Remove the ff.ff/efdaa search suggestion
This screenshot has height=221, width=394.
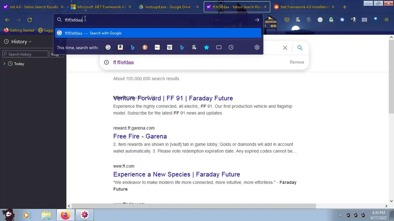click(x=297, y=62)
